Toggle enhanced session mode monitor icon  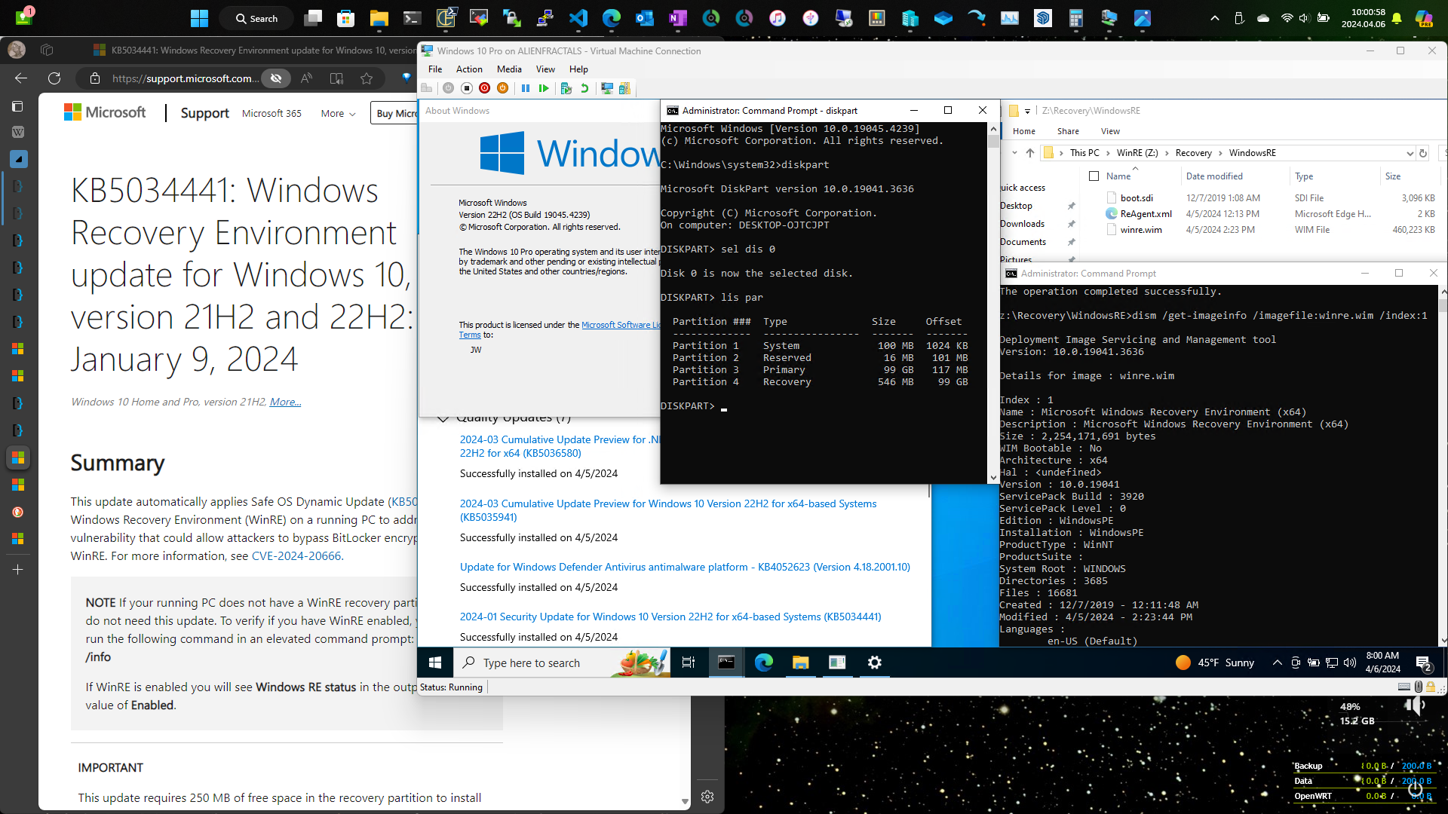(x=606, y=88)
